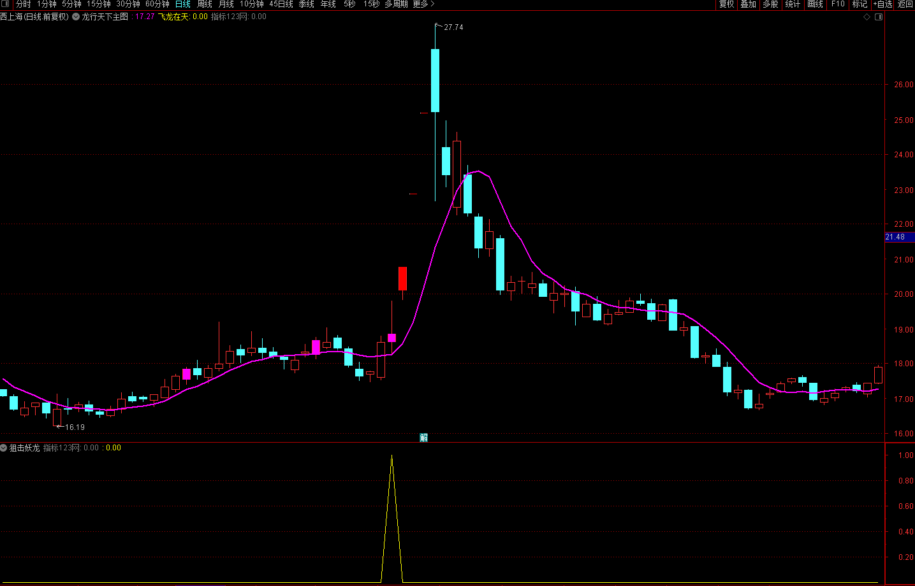Viewport: 915px width, 586px height.
Task: Switch to 年线 yearly chart
Action: coord(328,4)
